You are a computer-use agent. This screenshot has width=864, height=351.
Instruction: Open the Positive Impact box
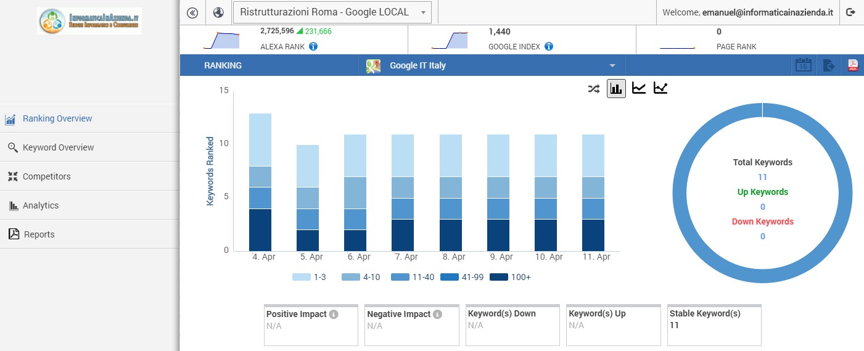311,325
